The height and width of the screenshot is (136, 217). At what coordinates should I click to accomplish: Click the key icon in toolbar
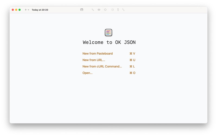118,10
